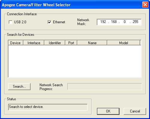Click the 192 octet of Network Mask

pyautogui.click(x=103, y=22)
